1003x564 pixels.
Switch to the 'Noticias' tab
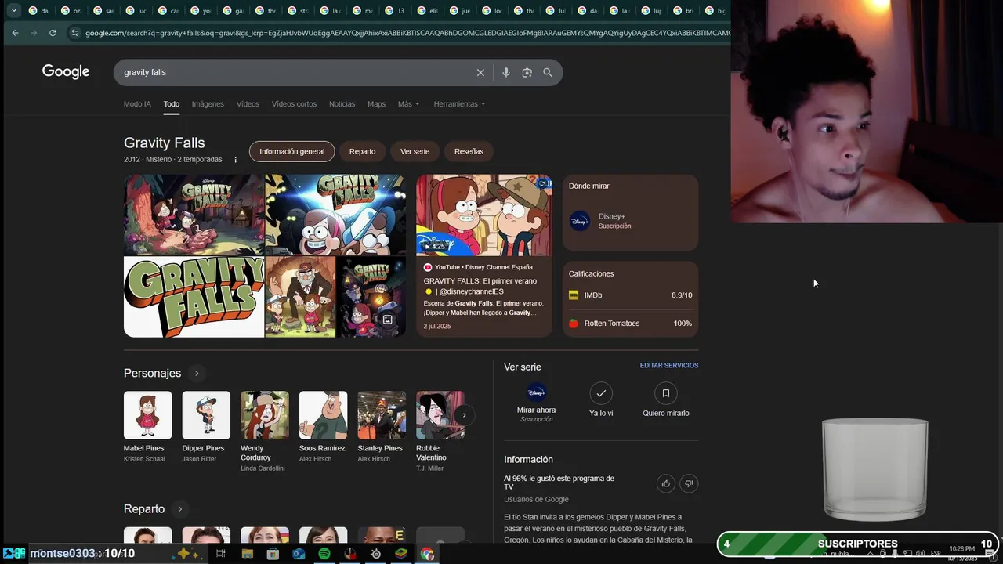point(342,104)
